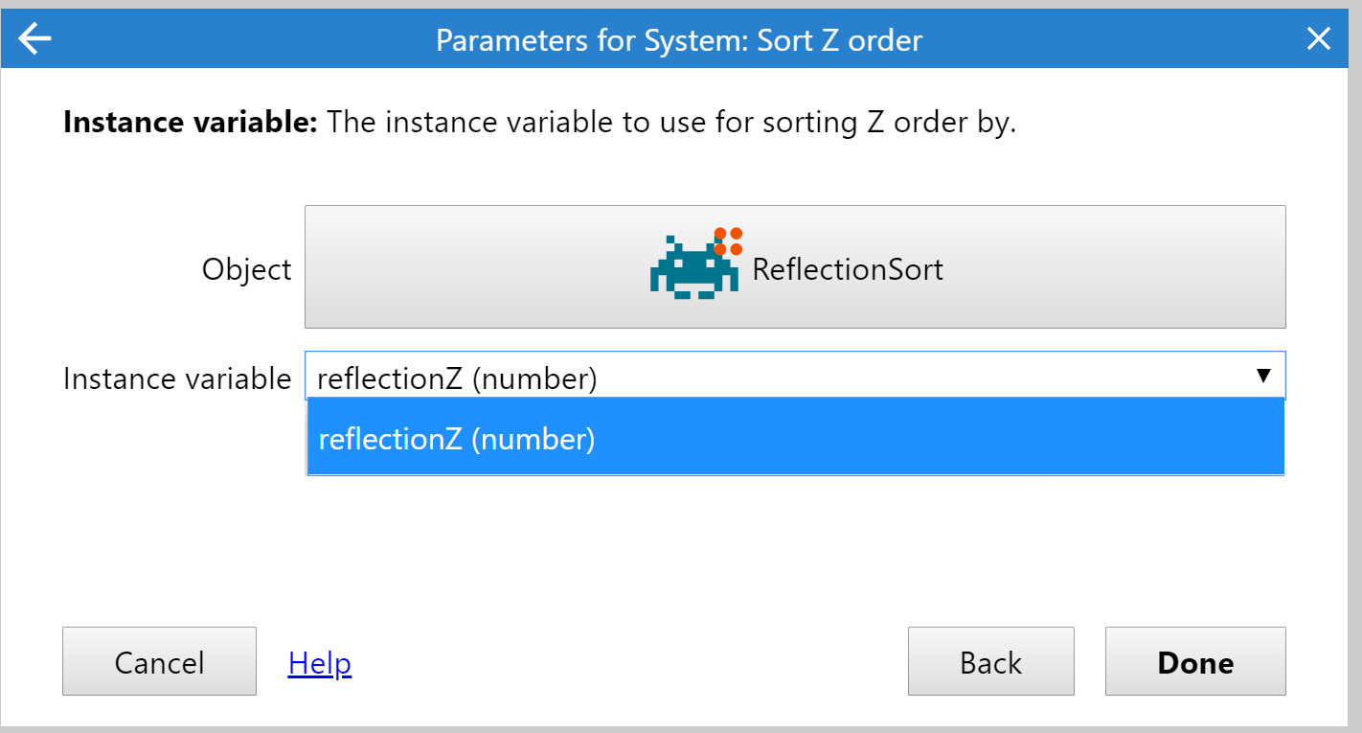Open the ReflectionSort object picker button
This screenshot has height=733, width=1362.
coord(795,267)
